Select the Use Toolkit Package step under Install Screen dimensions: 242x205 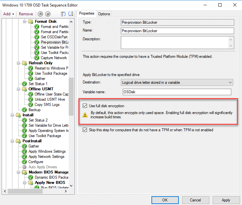pos(45,136)
